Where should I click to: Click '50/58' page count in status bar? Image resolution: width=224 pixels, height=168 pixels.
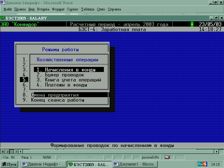(47, 157)
